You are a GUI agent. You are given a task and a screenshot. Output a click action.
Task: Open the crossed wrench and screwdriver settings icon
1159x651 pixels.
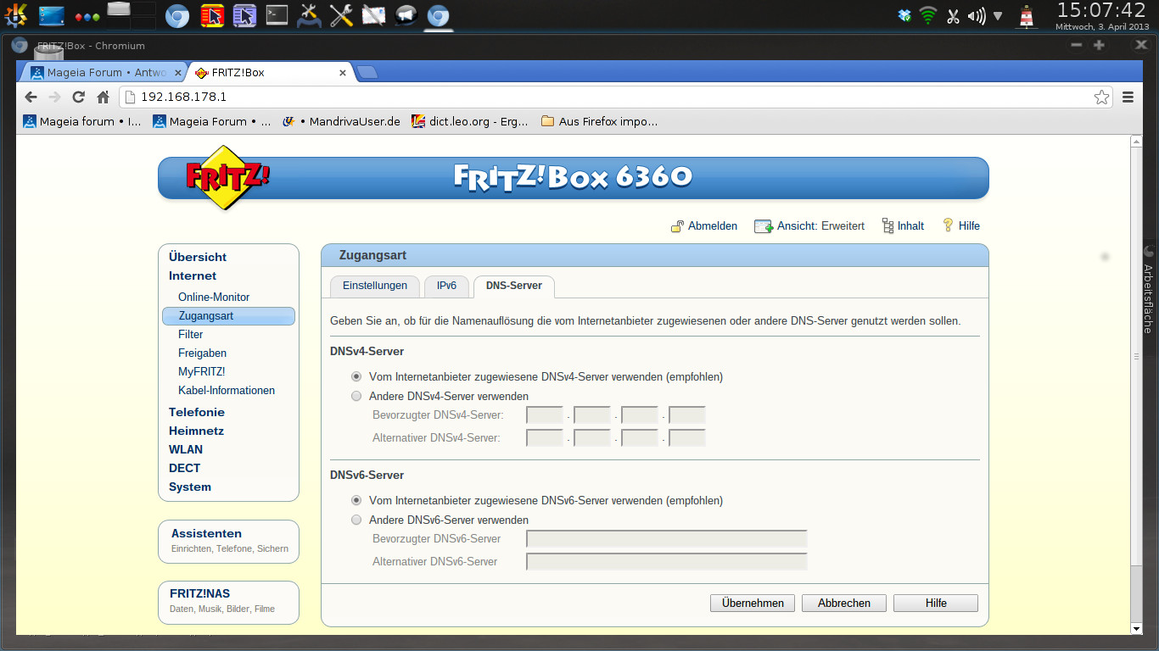coord(341,15)
